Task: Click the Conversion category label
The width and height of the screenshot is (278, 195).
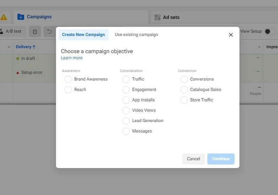Action: click(x=187, y=71)
